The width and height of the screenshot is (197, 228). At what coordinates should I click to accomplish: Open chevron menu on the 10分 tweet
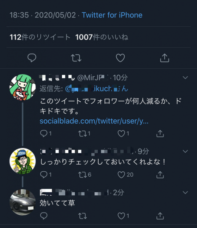point(185,78)
